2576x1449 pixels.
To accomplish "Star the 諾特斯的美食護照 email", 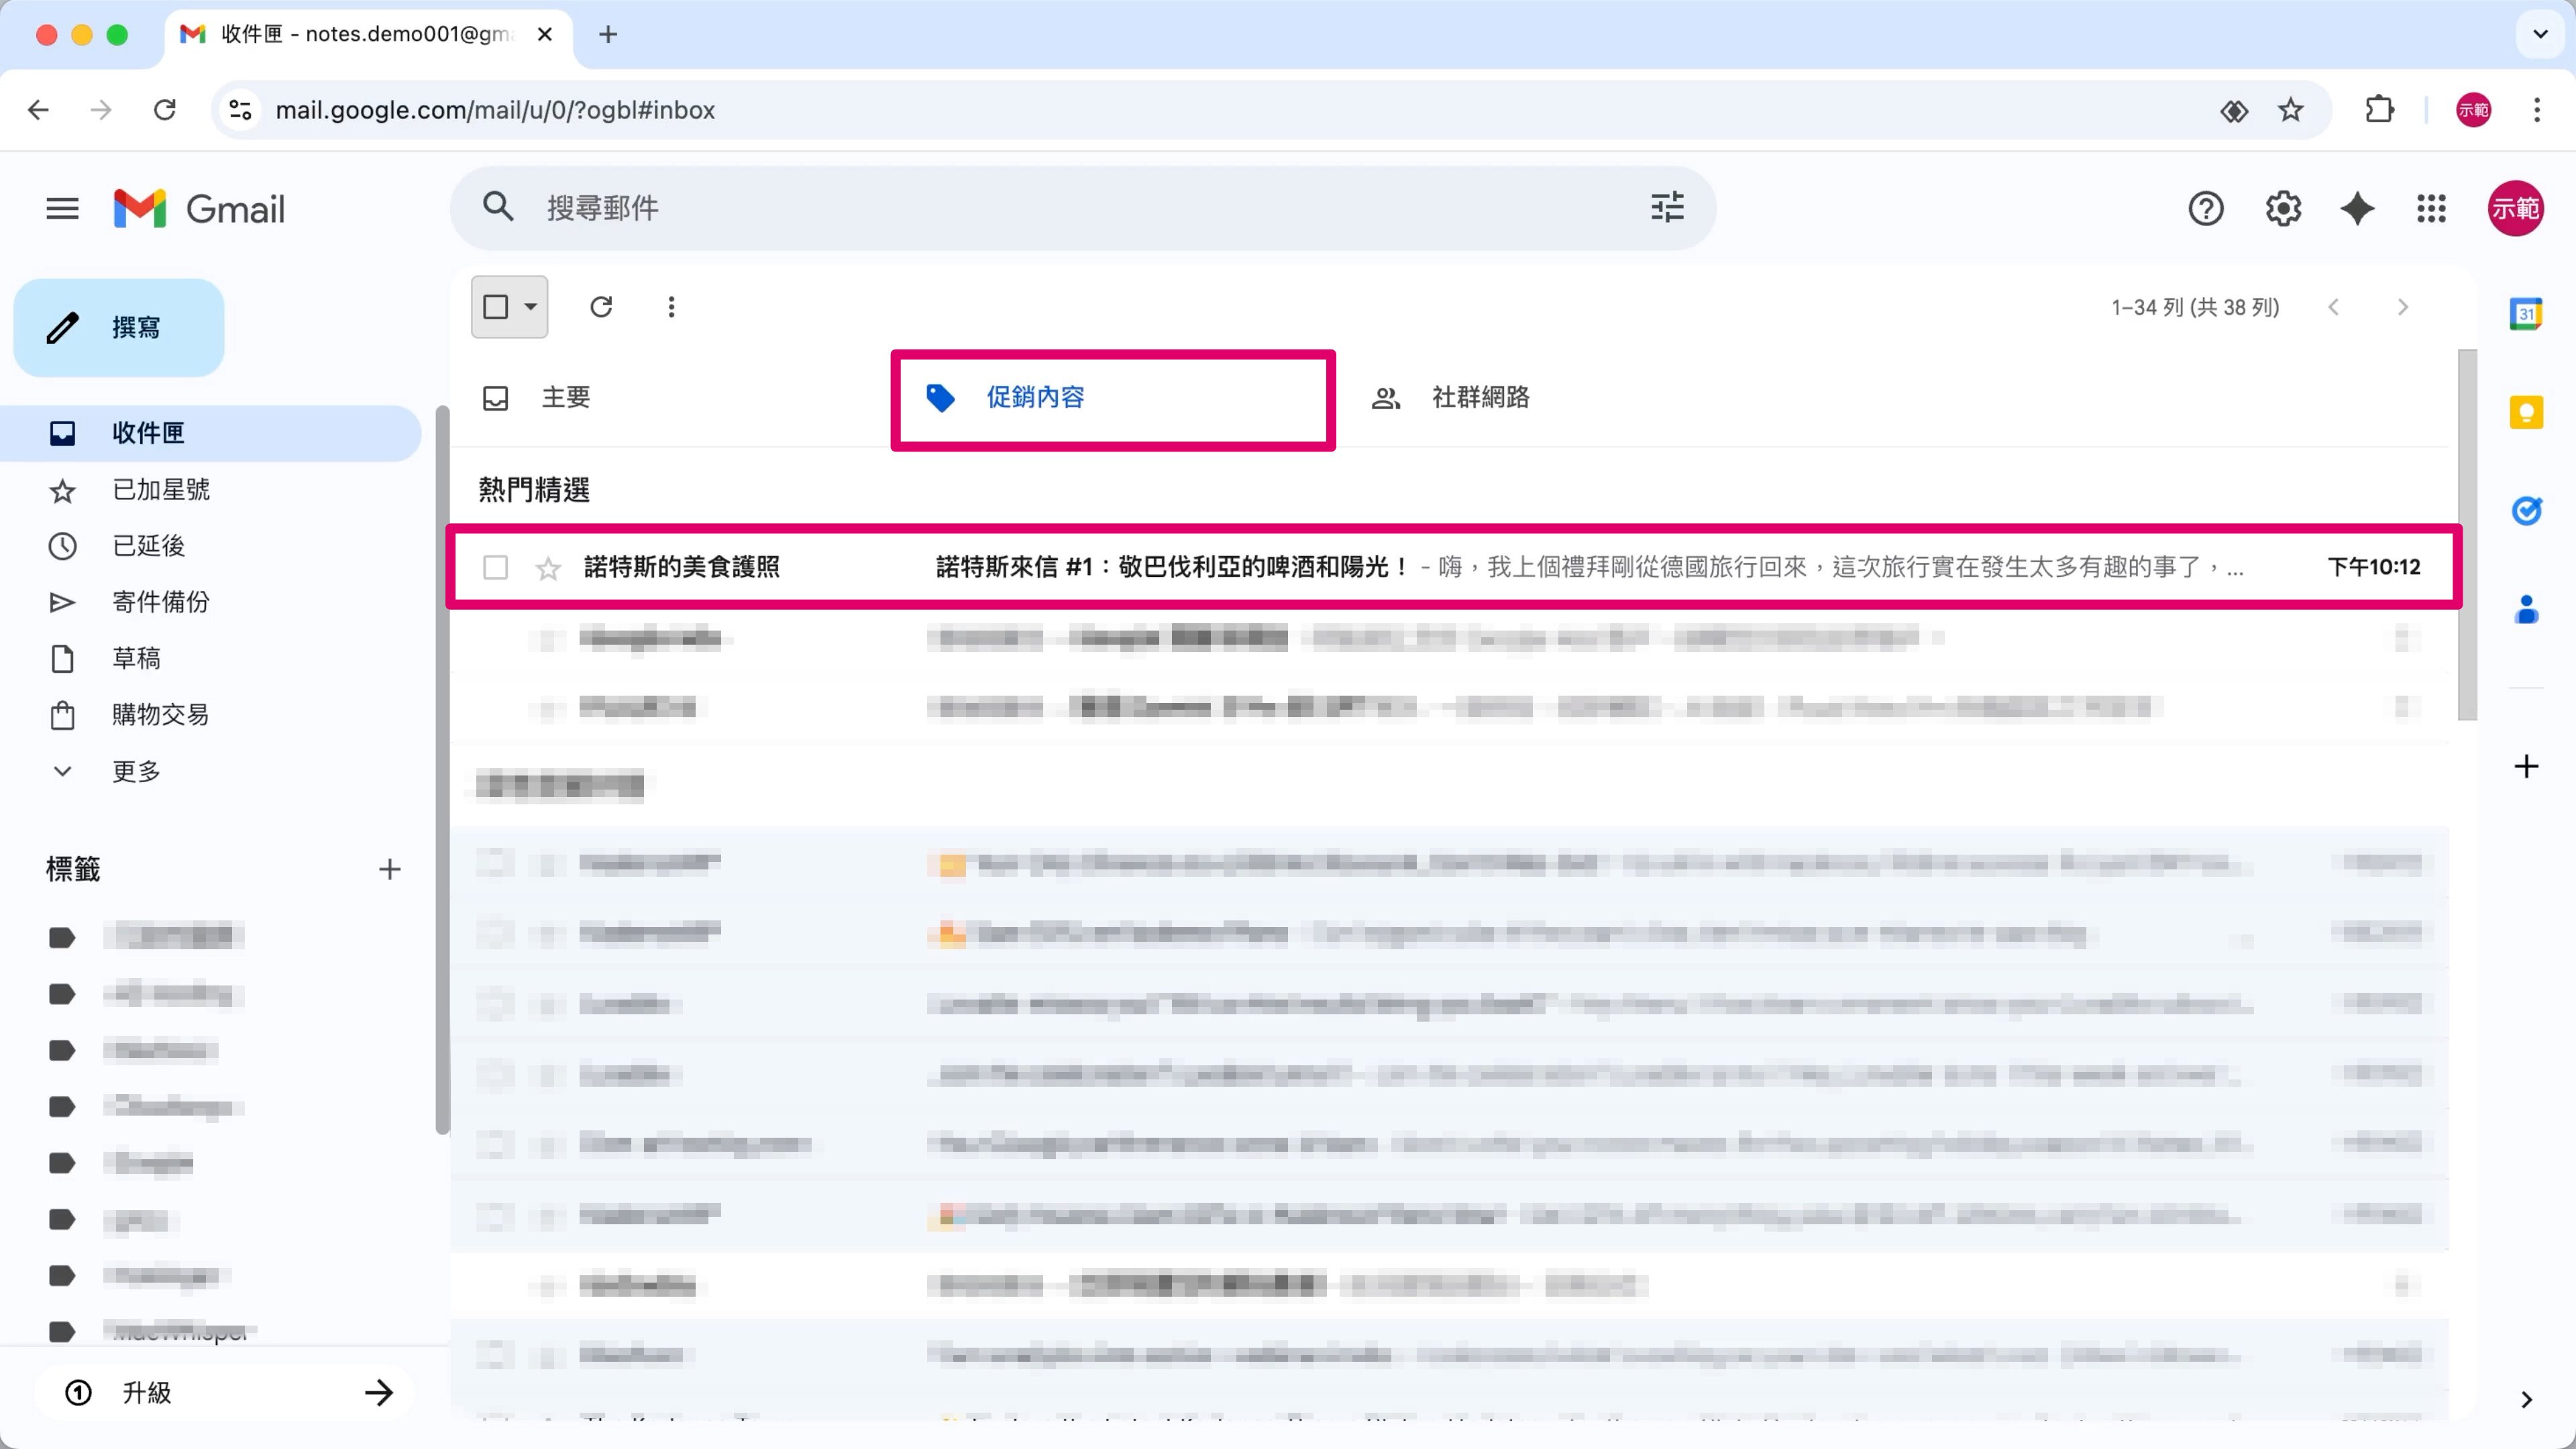I will pyautogui.click(x=548, y=569).
